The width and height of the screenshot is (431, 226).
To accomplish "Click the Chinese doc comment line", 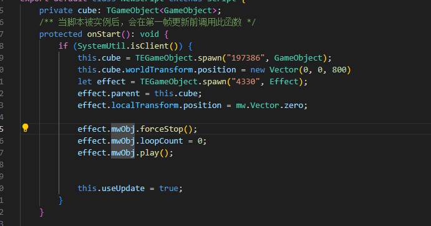I will pyautogui.click(x=147, y=22).
